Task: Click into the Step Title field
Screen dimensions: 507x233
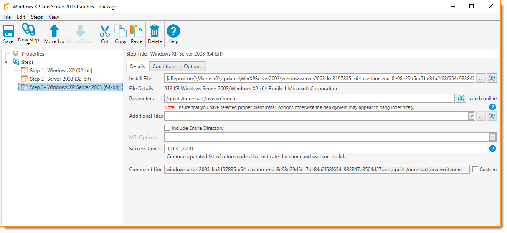Action: click(x=324, y=53)
